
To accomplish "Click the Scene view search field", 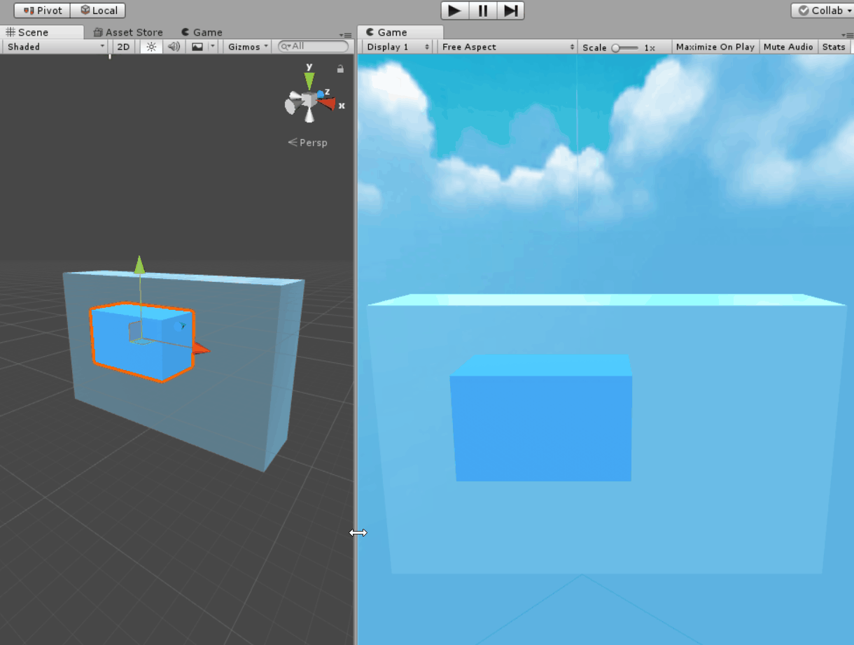I will click(314, 46).
